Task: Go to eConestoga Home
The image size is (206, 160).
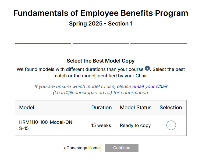Action: [82, 148]
